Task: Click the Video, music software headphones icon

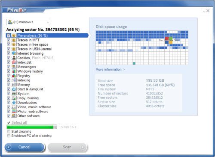Action: coord(14,107)
